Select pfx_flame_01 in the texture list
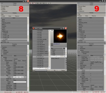Viewport: 106px width, 93px height. 40,57
